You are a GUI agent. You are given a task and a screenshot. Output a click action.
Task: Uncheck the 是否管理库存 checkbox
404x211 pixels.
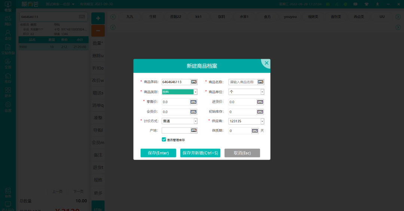[x=164, y=140]
